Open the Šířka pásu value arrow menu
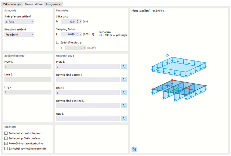Image resolution: width=231 pixels, height=156 pixels. 81,22
